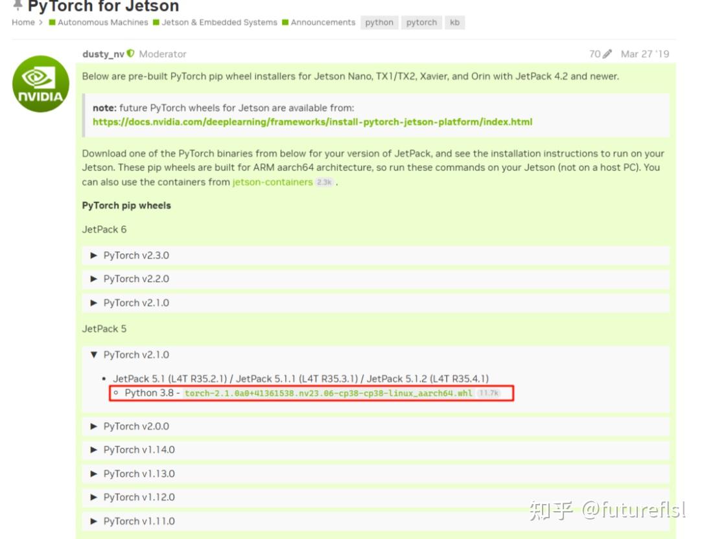The width and height of the screenshot is (704, 539).
Task: Select the kb tag
Action: (454, 23)
